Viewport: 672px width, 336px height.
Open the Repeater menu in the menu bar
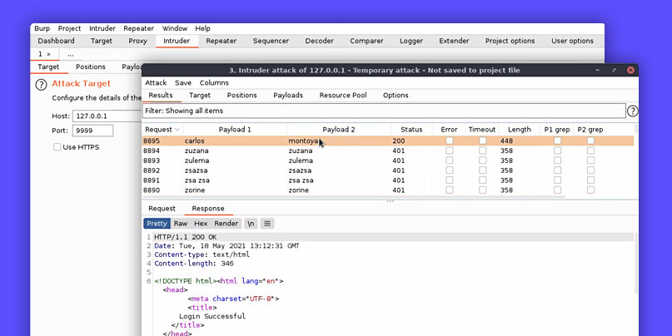click(x=138, y=28)
